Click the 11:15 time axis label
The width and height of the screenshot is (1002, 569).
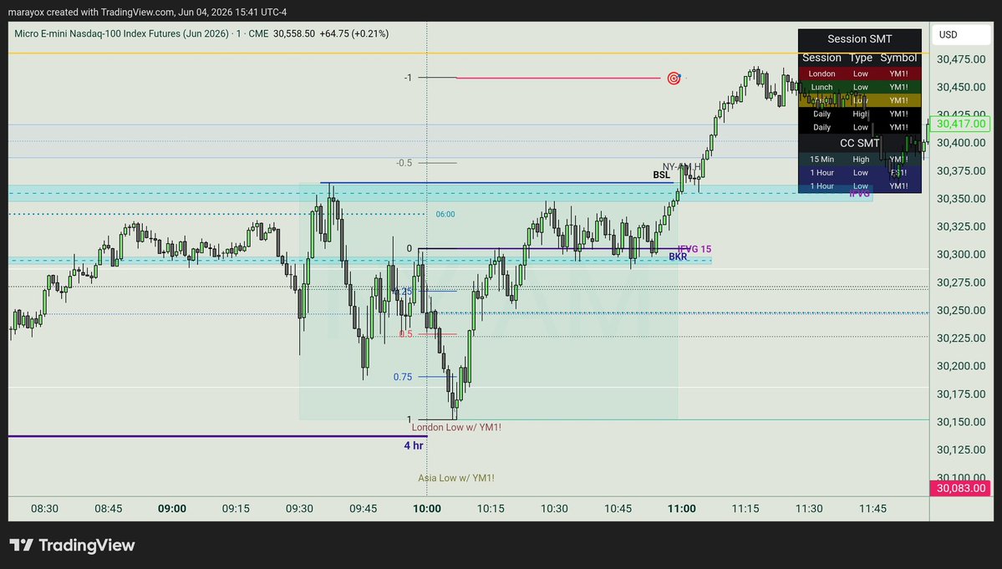point(745,509)
